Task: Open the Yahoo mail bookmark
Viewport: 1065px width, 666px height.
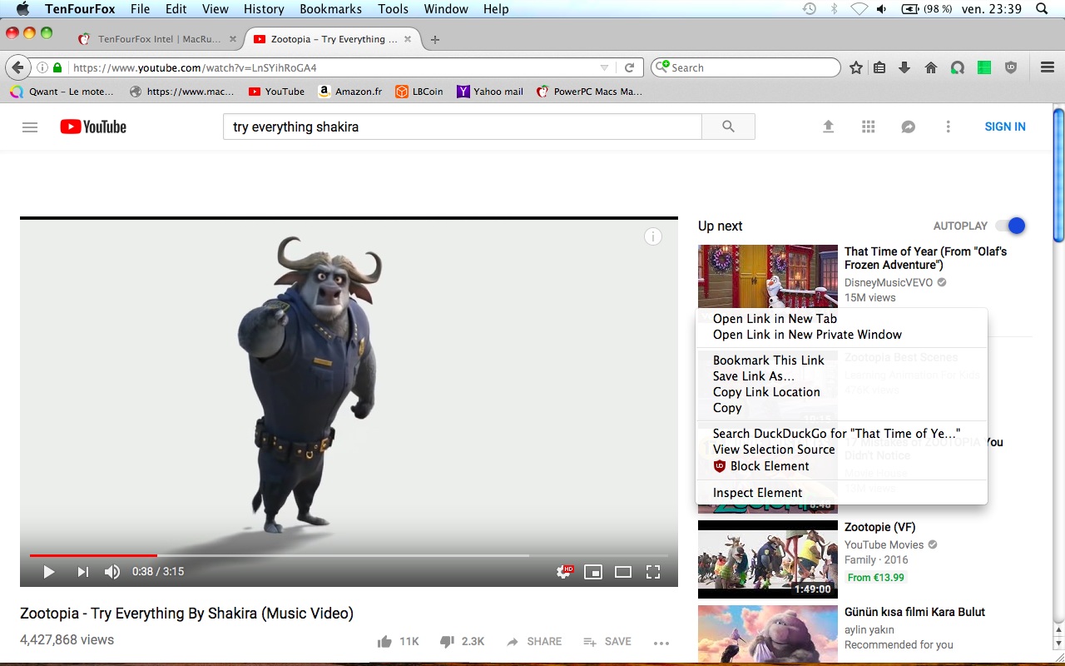Action: (x=490, y=92)
